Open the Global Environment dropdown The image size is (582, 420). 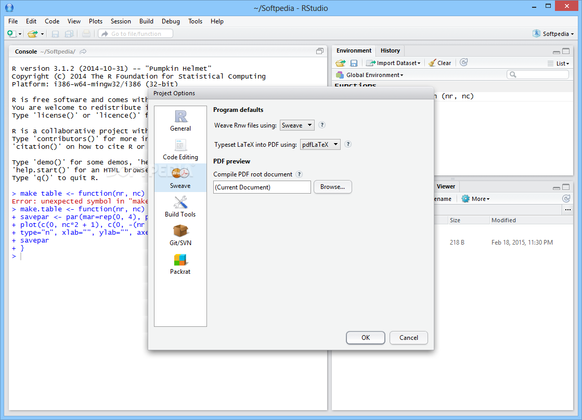click(x=370, y=75)
